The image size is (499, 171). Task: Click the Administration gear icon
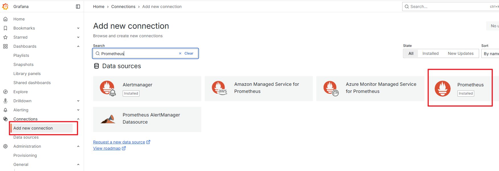[5, 146]
